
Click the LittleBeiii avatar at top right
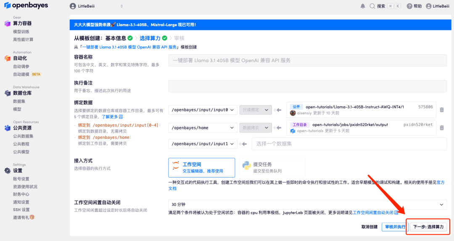(428, 6)
